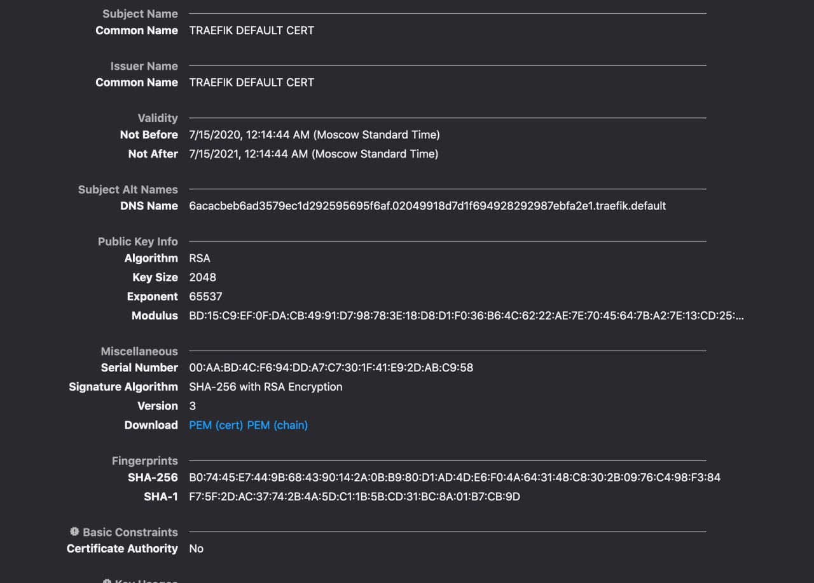This screenshot has width=814, height=583.
Task: Download the PEM (chain) file
Action: pos(277,425)
